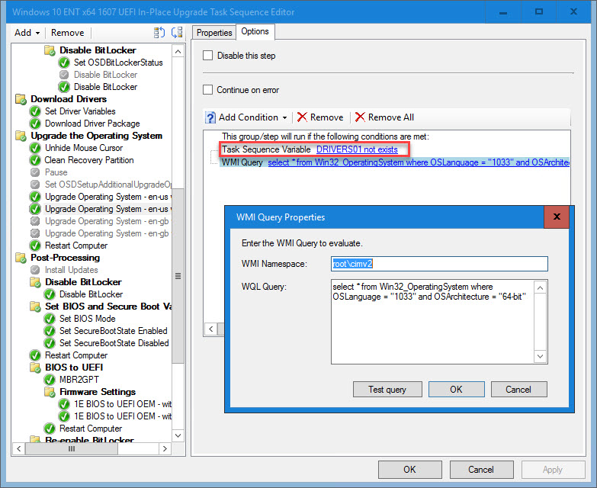Open the DRIVERS01 not exists condition link
The width and height of the screenshot is (597, 488).
pos(357,149)
